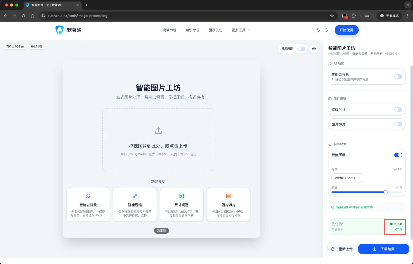Bookmark this page with the star icon
The height and width of the screenshot is (264, 413).
[332, 16]
